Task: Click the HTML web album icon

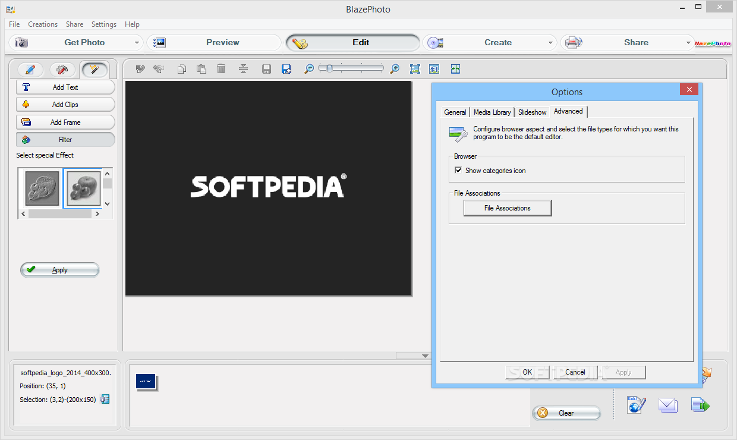Action: point(637,406)
